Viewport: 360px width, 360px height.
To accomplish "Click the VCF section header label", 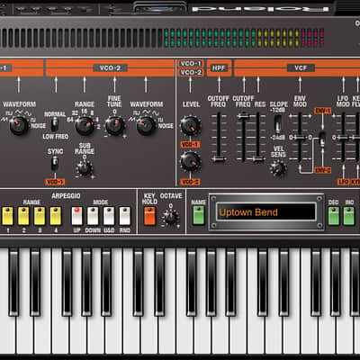I will (301, 68).
